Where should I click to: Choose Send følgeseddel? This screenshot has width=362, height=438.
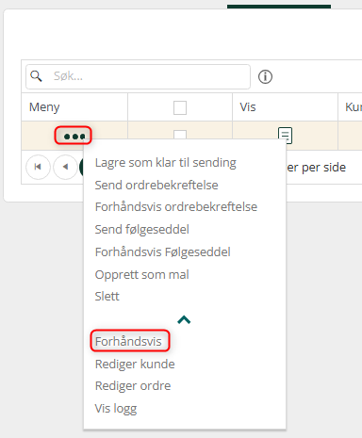(142, 230)
